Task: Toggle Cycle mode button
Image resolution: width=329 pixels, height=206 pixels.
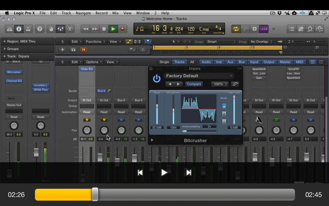Action: (x=236, y=29)
